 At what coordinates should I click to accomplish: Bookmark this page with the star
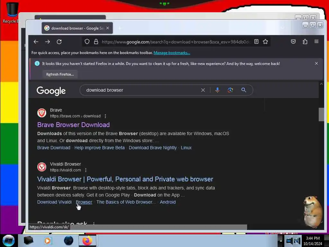[x=265, y=41]
